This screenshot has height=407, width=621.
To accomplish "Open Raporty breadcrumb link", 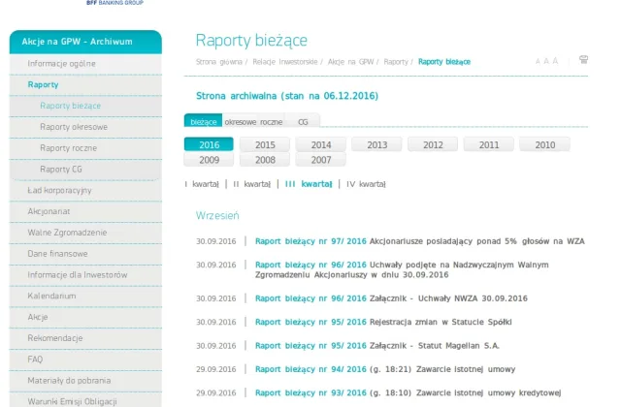I will pyautogui.click(x=396, y=62).
